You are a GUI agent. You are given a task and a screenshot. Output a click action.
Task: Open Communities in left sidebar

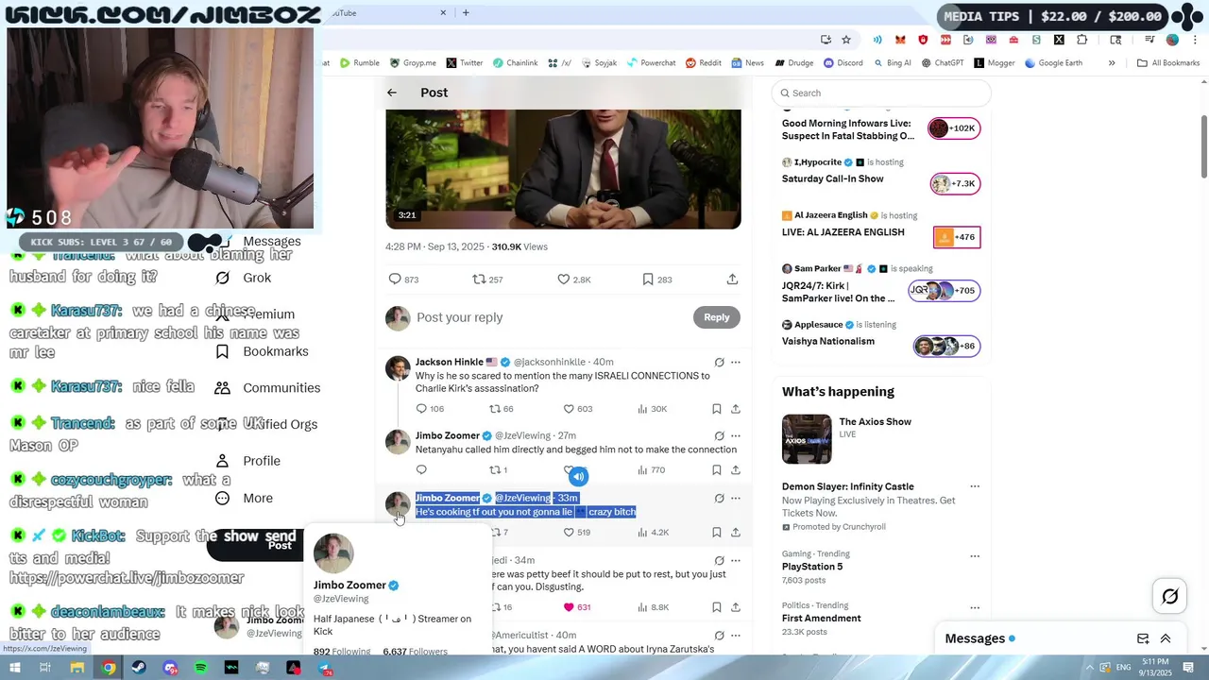pyautogui.click(x=267, y=388)
